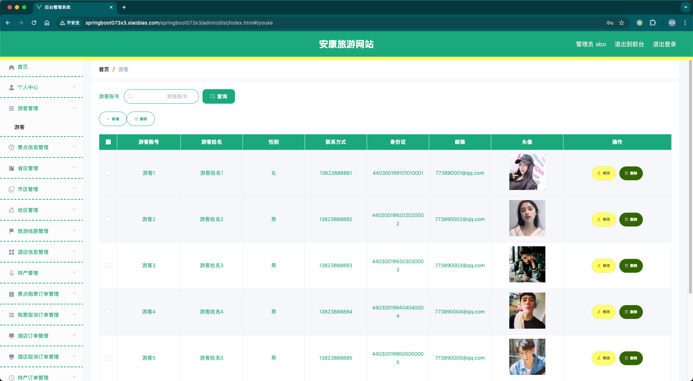This screenshot has width=693, height=381.
Task: Click the 游客账号 search input field
Action: [x=161, y=96]
